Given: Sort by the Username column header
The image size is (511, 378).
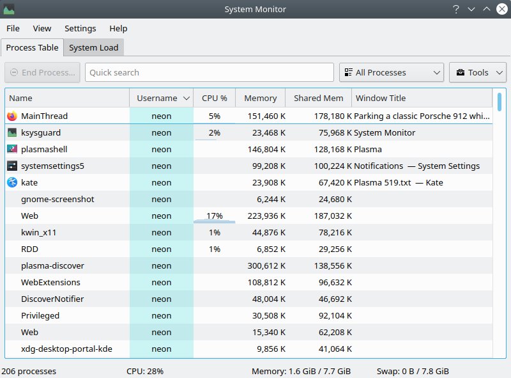Looking at the screenshot, I should pos(161,98).
